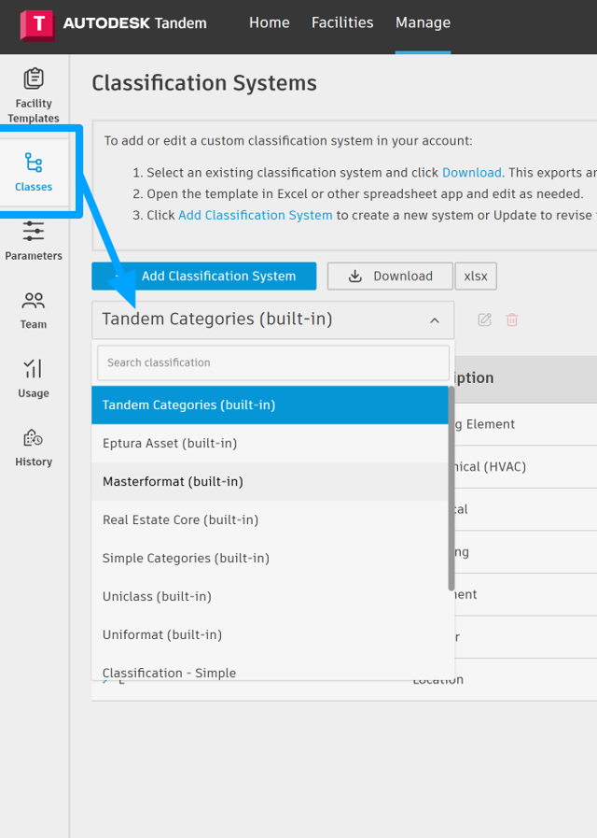Open Facility Templates in the sidebar
597x838 pixels.
point(34,95)
